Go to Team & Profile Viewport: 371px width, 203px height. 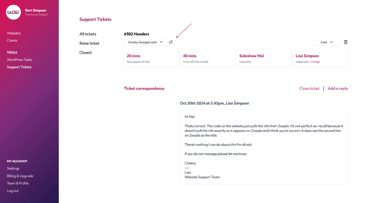point(18,183)
